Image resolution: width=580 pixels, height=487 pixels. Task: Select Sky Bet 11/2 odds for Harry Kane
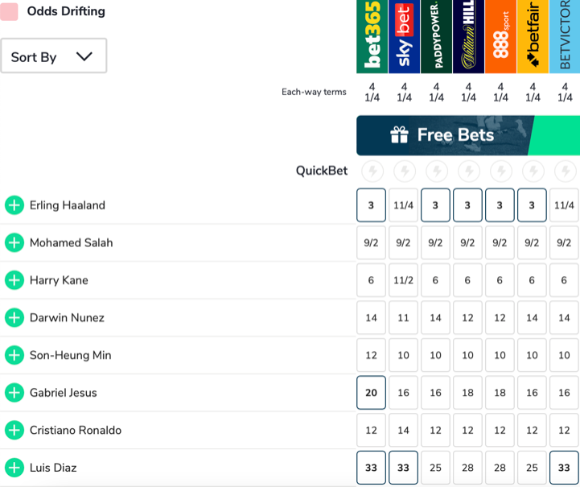[x=404, y=280]
